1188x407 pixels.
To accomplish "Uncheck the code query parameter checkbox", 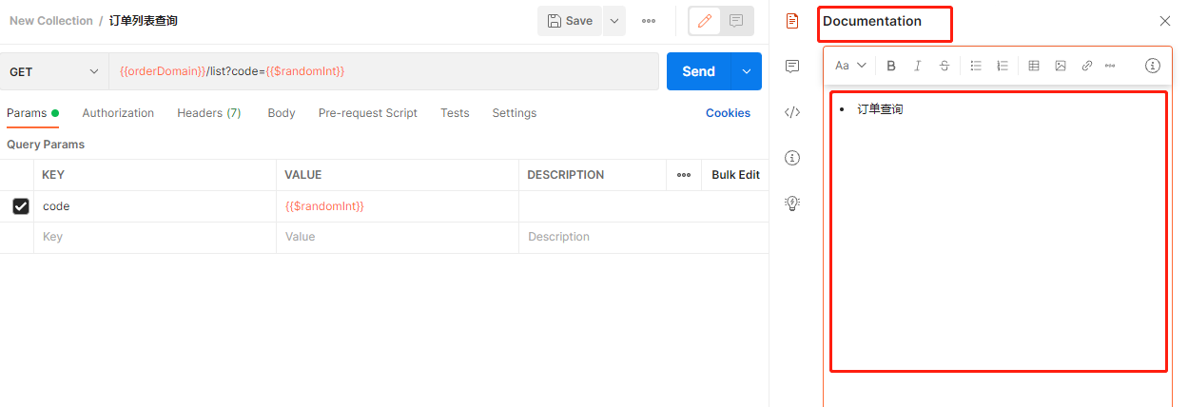I will tap(21, 206).
